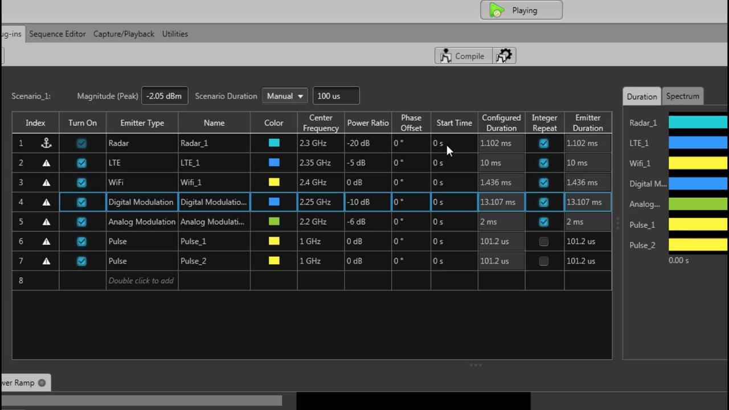The image size is (729, 410).
Task: Click the warning icon on the Wifi_1 row
Action: pyautogui.click(x=46, y=182)
